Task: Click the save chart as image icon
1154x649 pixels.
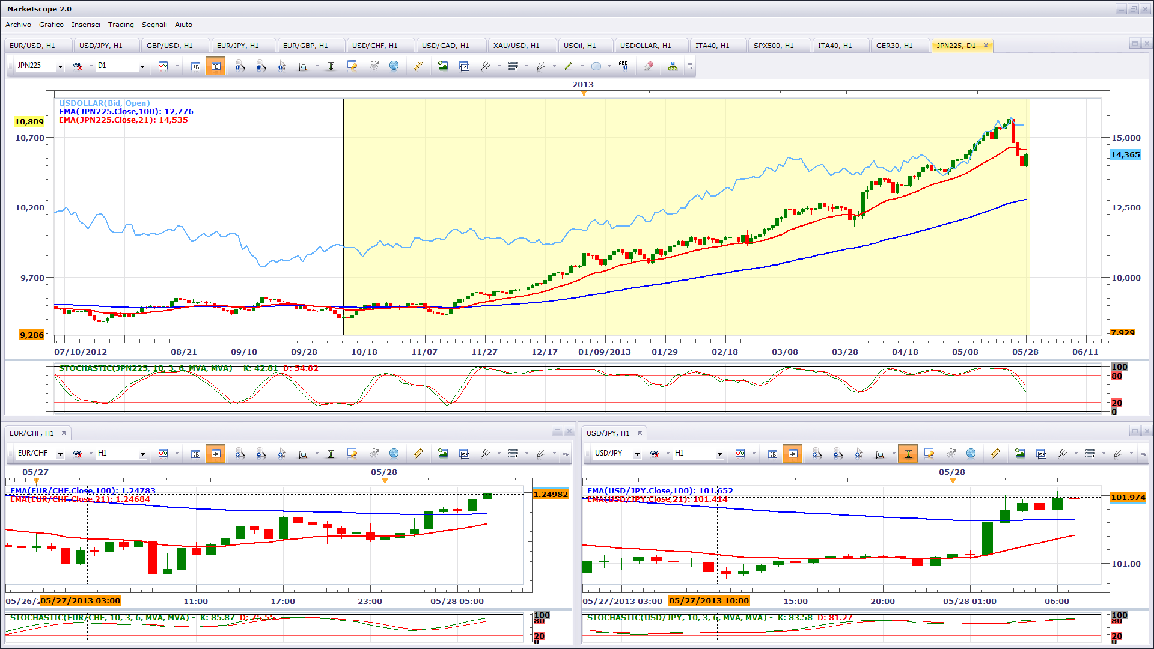Action: 443,66
